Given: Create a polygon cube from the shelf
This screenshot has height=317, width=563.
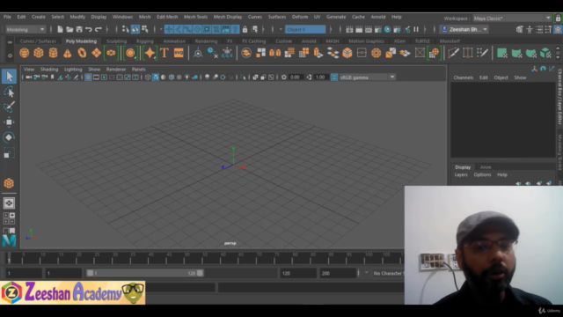Looking at the screenshot, I should [39, 53].
